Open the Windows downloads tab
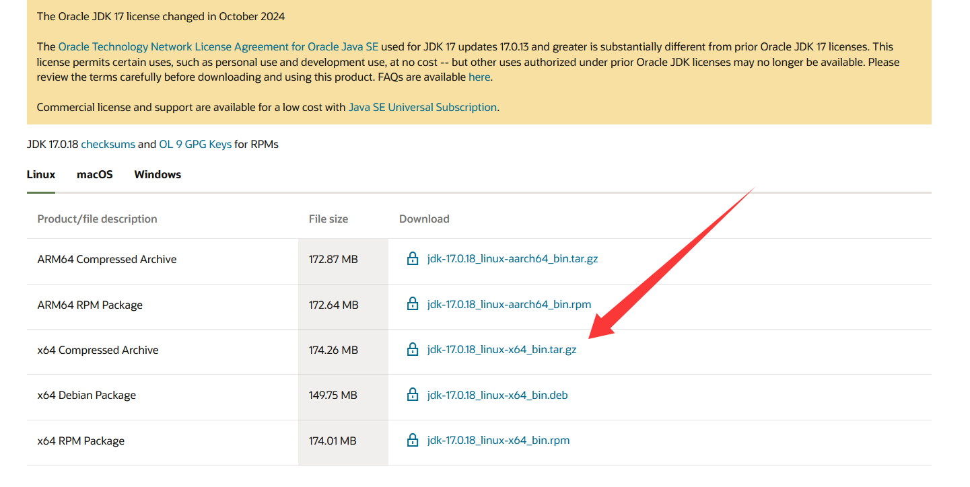This screenshot has width=970, height=487. tap(158, 174)
